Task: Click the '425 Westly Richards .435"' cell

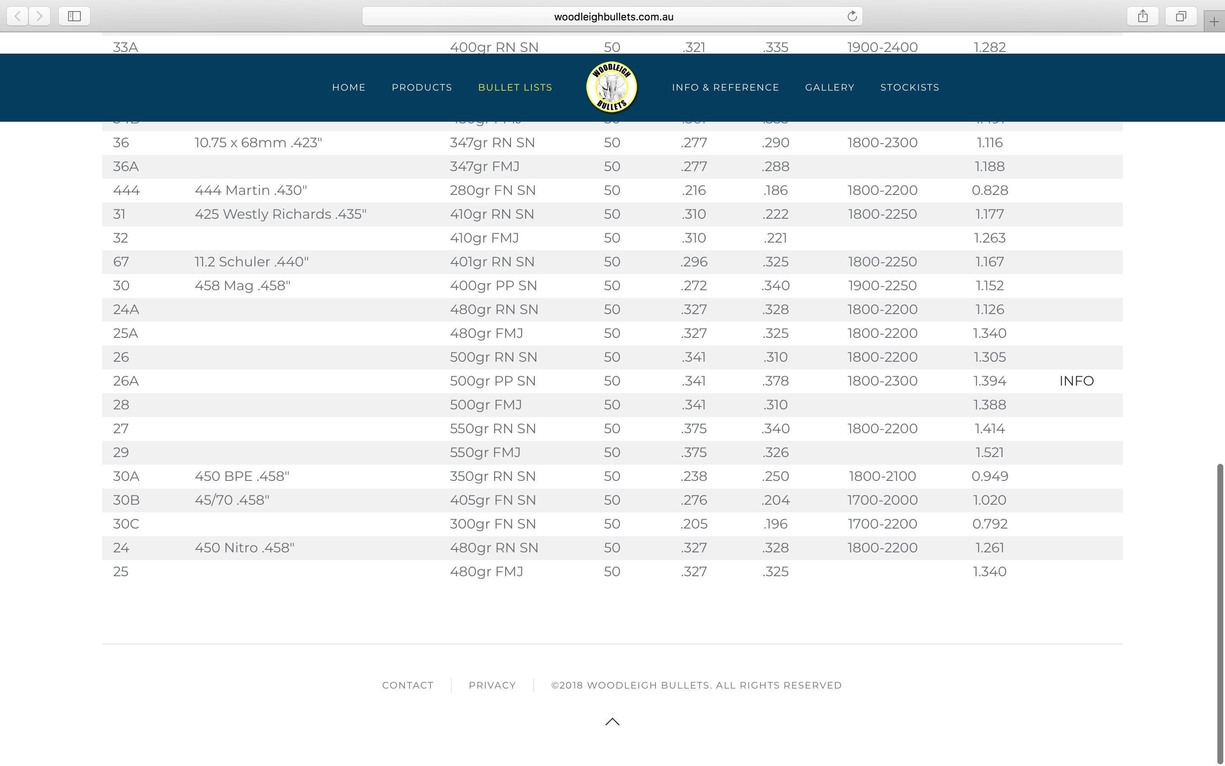Action: (280, 214)
